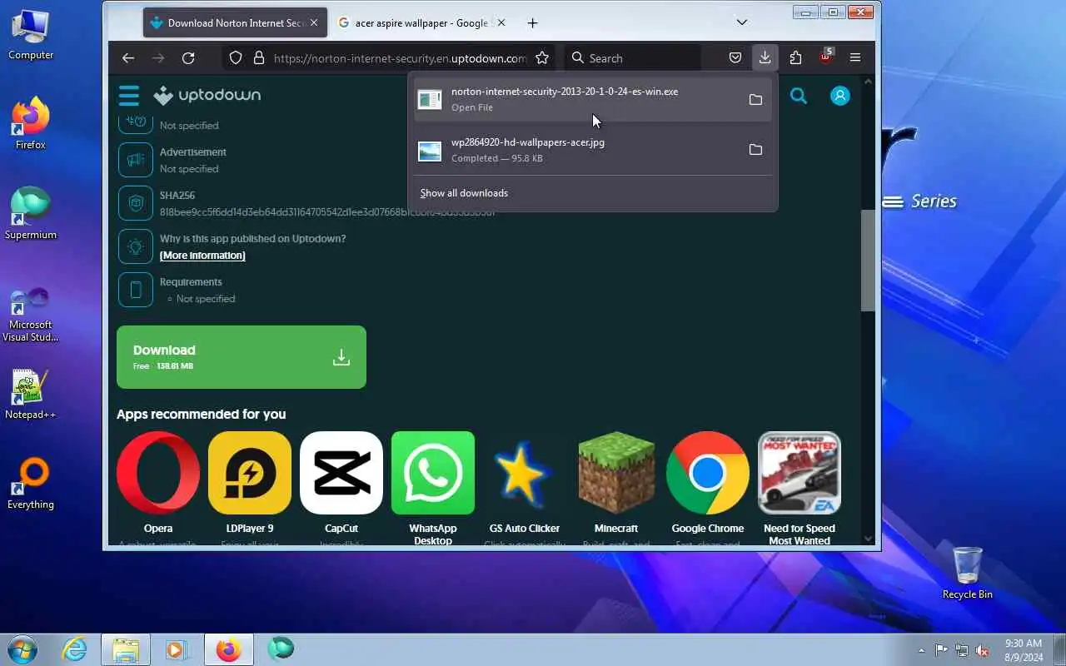Click the shield tracking protection icon
This screenshot has width=1066, height=666.
pyautogui.click(x=236, y=57)
